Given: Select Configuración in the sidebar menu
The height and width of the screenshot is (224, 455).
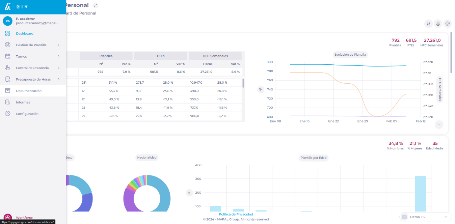Looking at the screenshot, I should click(27, 114).
